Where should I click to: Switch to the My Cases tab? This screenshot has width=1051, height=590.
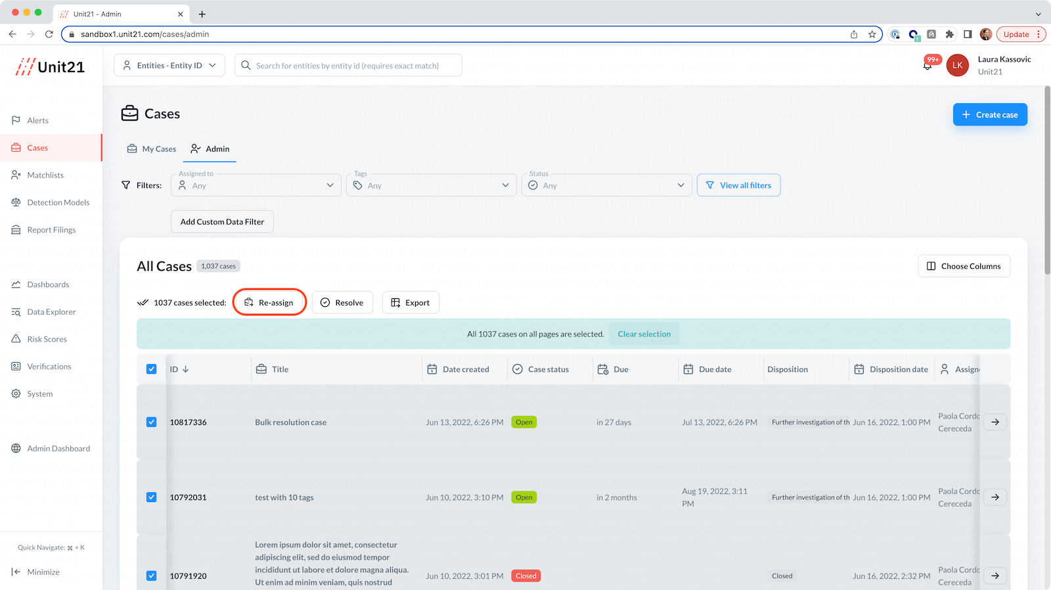click(x=152, y=149)
